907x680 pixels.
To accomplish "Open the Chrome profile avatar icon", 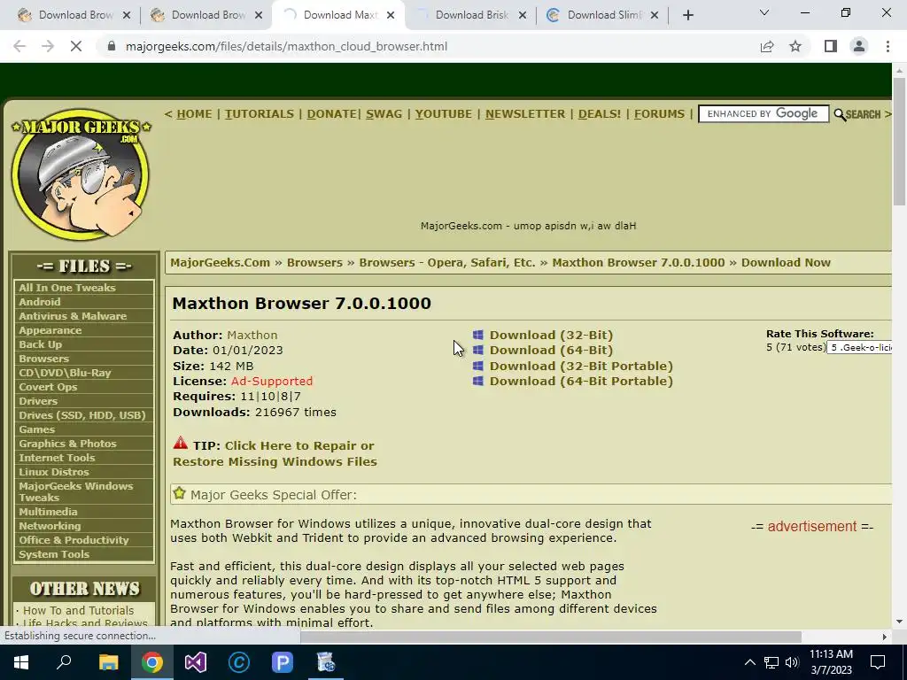I will pos(859,46).
